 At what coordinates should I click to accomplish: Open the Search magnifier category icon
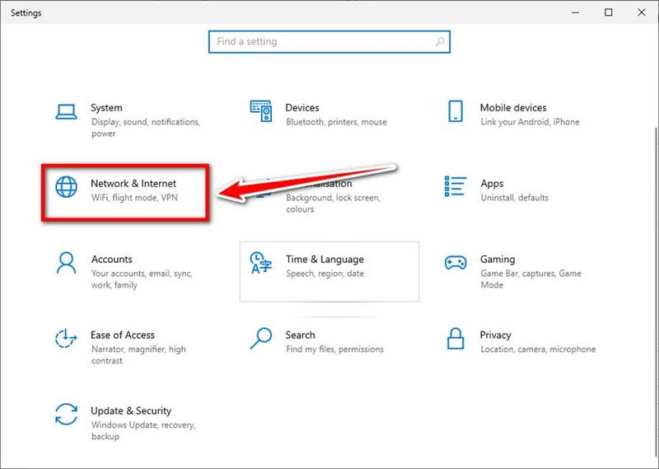pyautogui.click(x=261, y=339)
